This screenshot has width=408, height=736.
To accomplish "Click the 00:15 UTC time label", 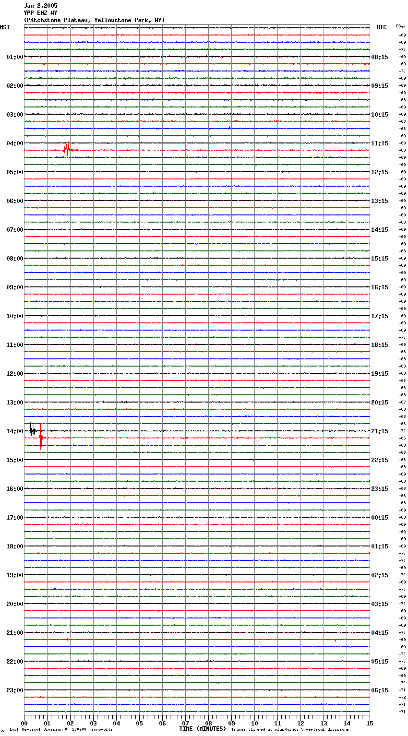I will [x=380, y=518].
